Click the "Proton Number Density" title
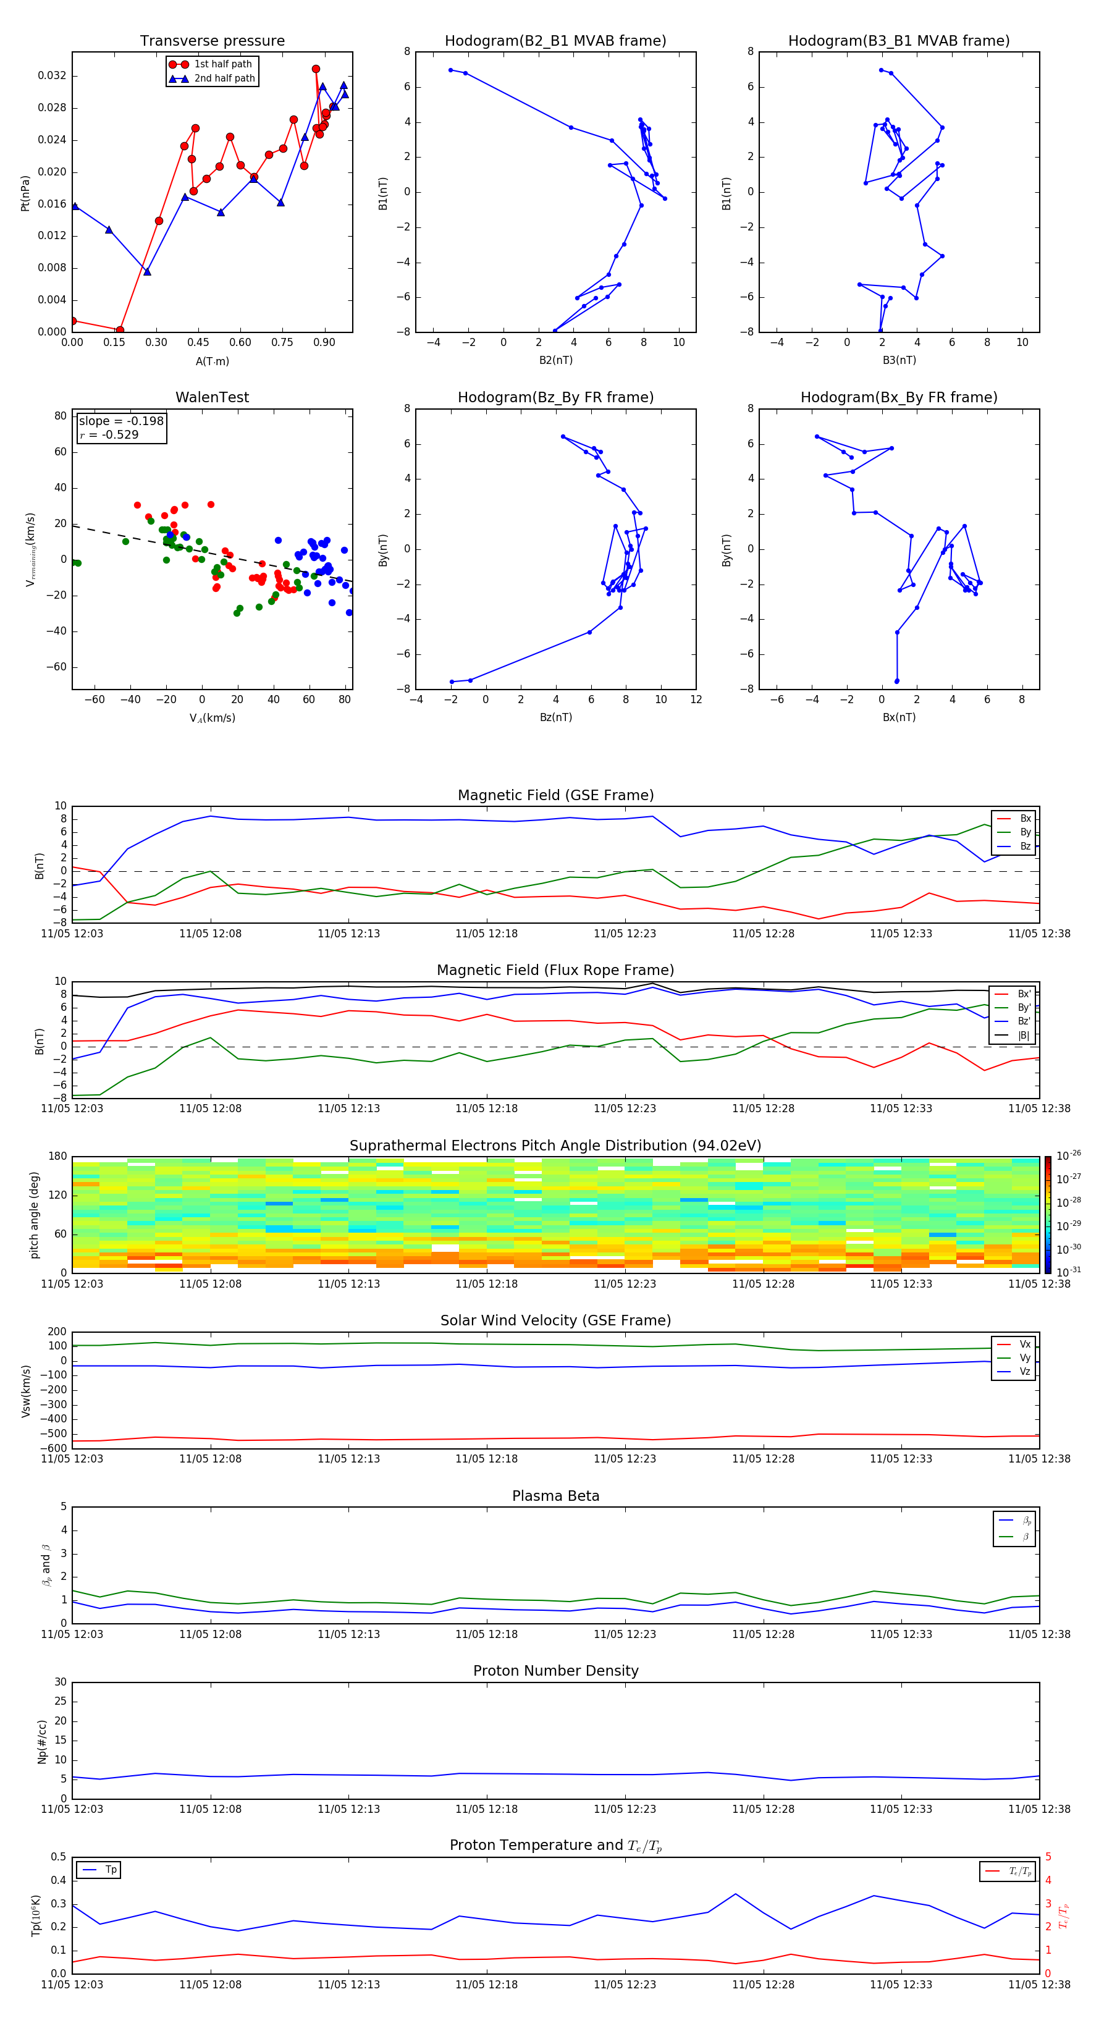Image resolution: width=1112 pixels, height=2039 pixels. [x=555, y=1671]
